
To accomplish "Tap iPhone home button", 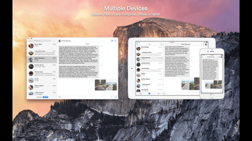I will [212, 96].
